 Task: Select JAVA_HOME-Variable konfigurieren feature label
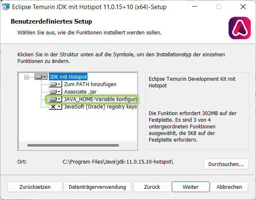point(100,99)
